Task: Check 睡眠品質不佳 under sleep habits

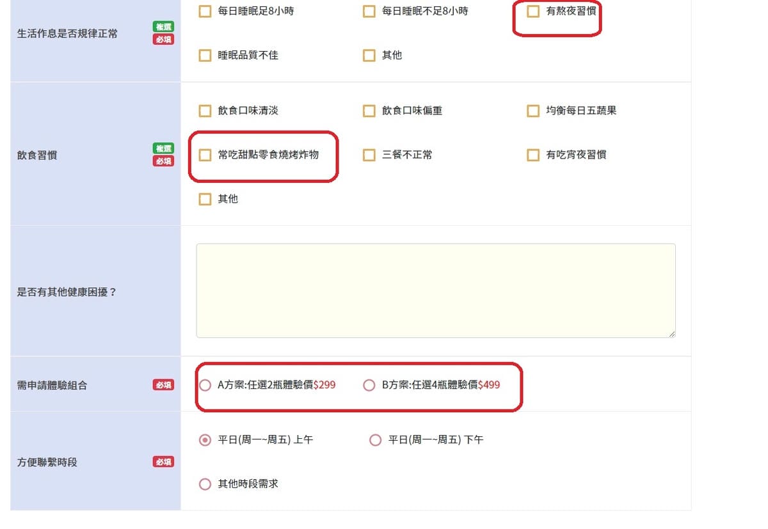Action: (x=205, y=56)
